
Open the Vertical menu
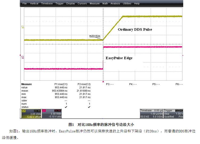[34, 4]
